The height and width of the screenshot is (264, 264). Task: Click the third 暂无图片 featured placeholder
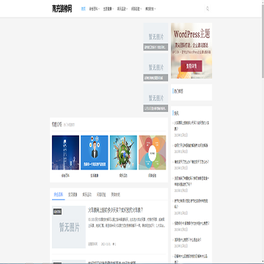[155, 98]
